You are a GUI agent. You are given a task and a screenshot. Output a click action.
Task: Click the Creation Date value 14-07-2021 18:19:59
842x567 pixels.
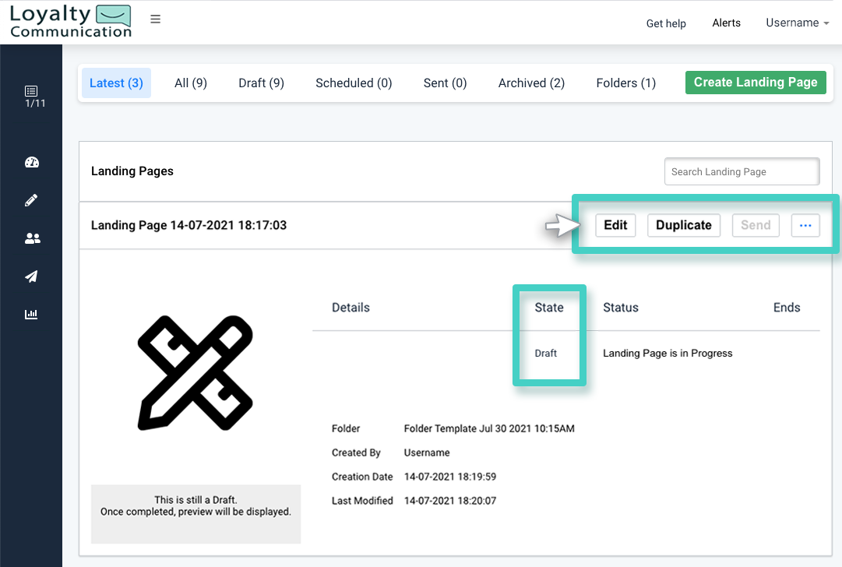450,477
